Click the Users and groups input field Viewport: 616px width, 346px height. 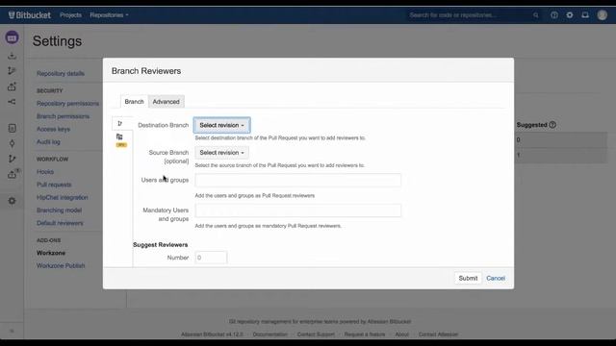coord(297,180)
